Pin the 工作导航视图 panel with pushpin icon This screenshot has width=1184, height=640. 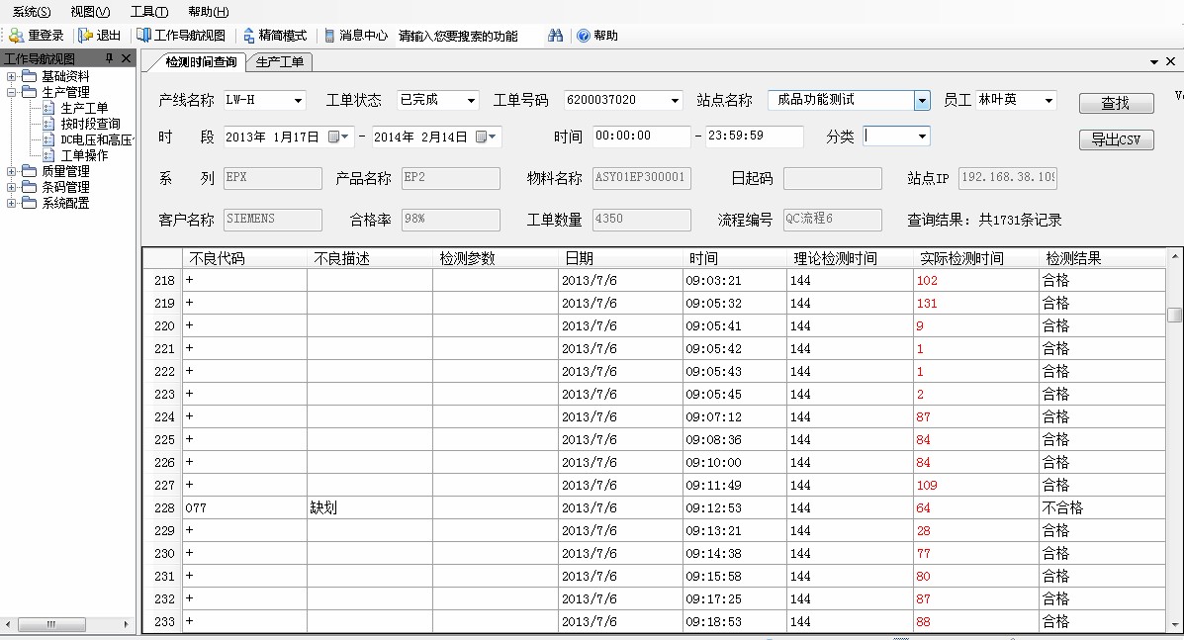(x=110, y=59)
